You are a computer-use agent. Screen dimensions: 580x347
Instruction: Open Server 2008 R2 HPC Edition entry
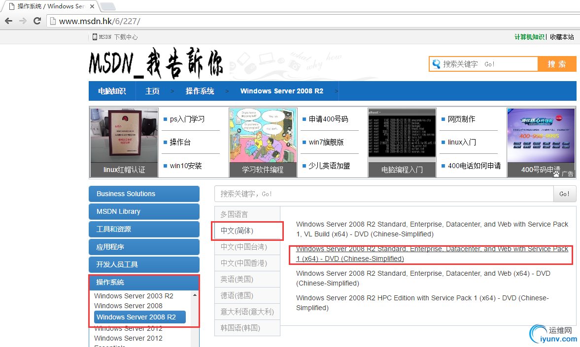422,303
